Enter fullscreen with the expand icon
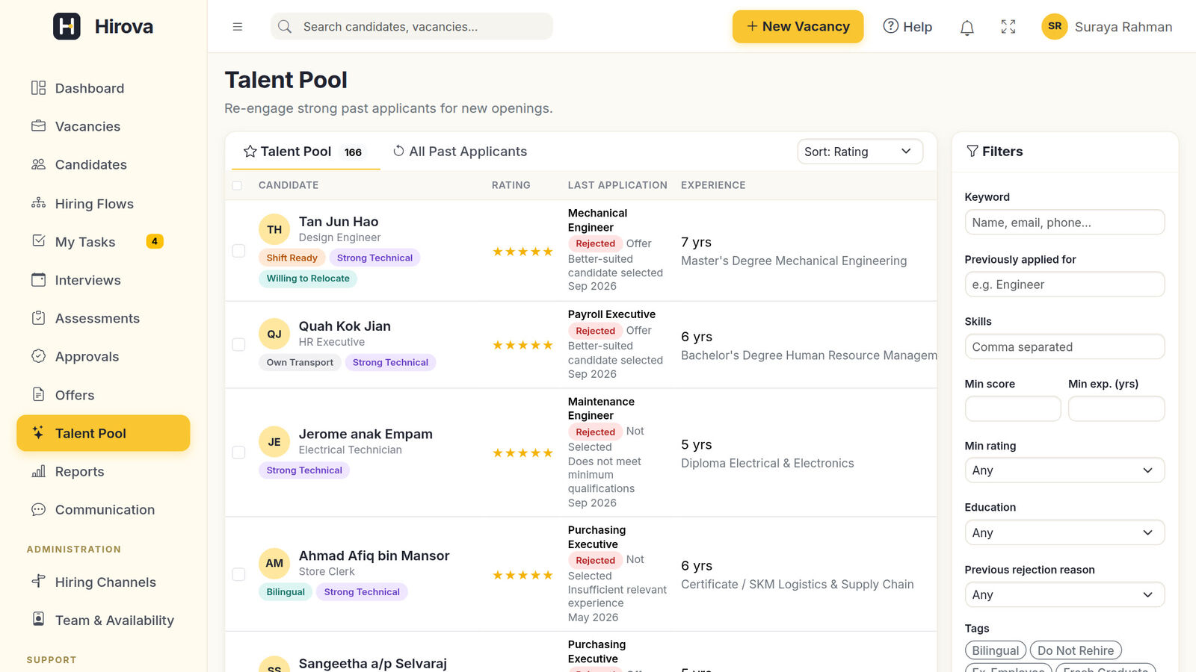This screenshot has width=1196, height=672. point(1008,27)
